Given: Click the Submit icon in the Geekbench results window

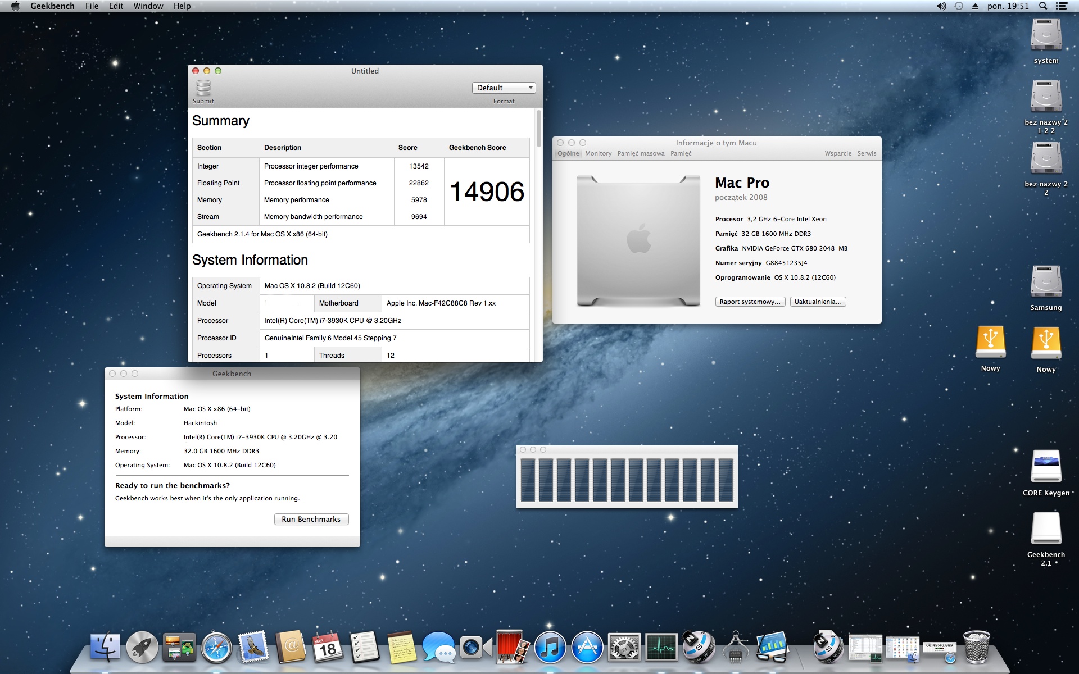Looking at the screenshot, I should [203, 89].
